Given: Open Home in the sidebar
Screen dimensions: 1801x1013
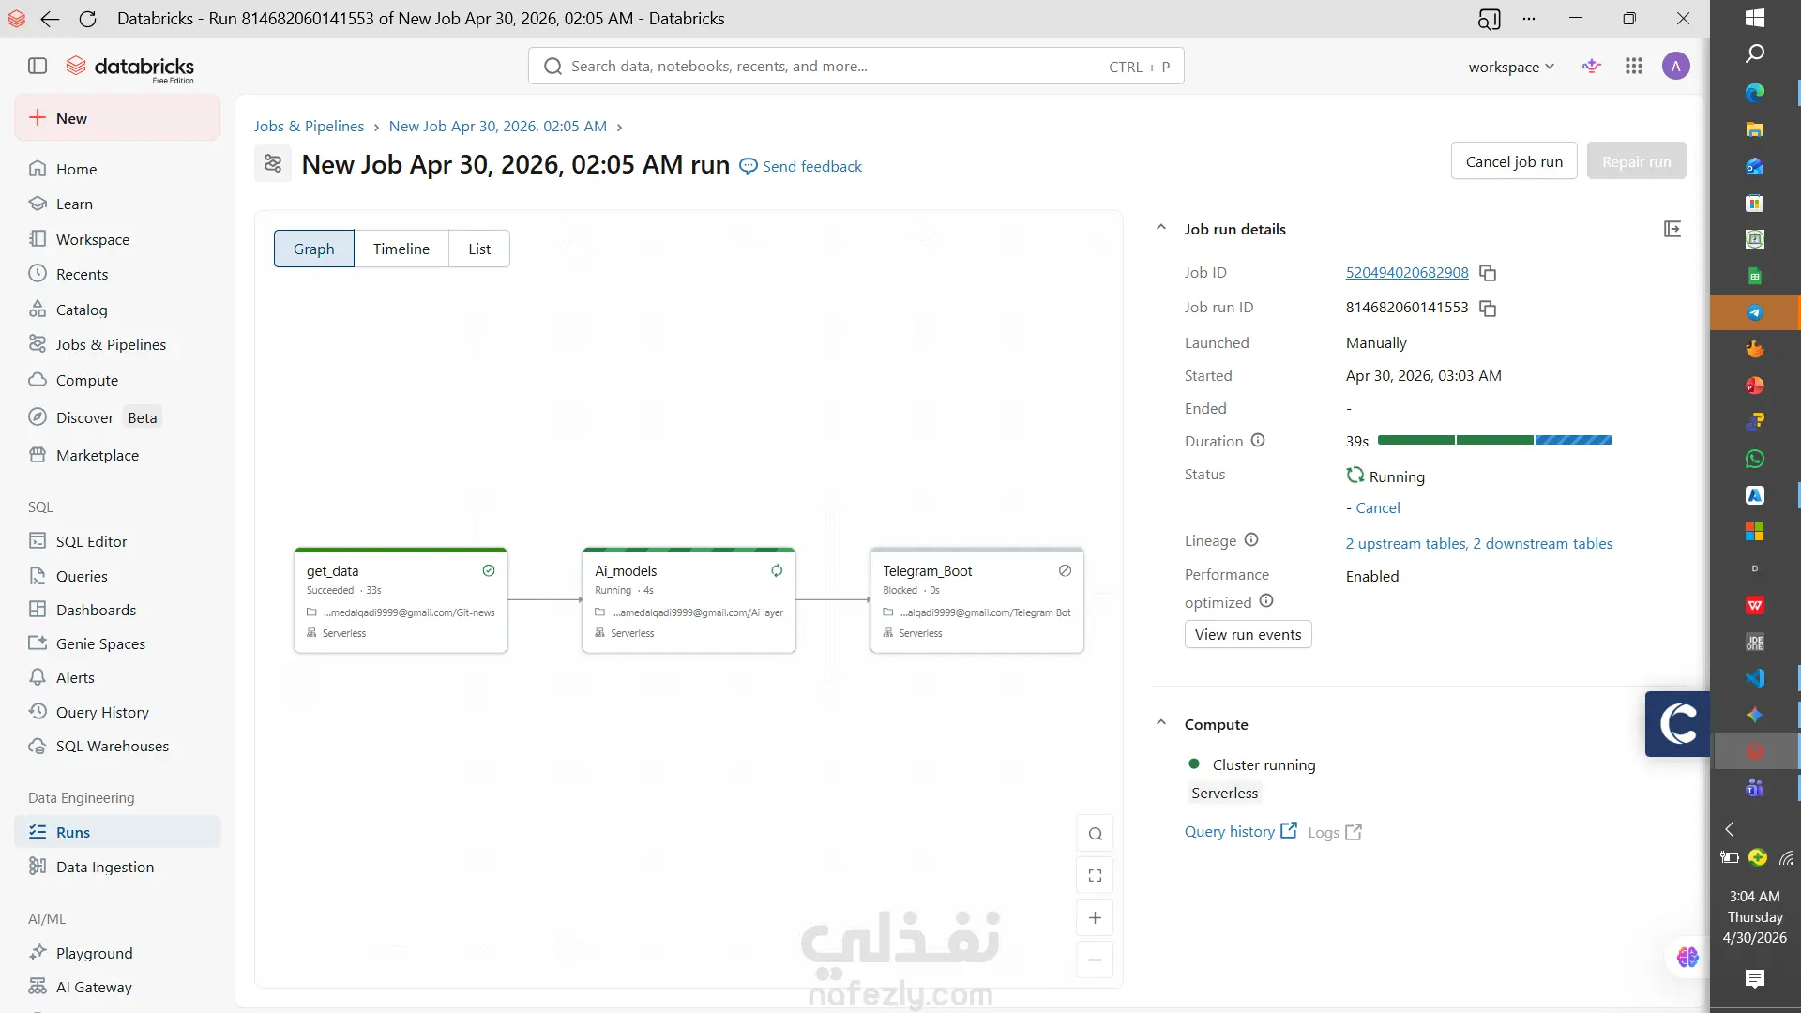Looking at the screenshot, I should [x=118, y=169].
